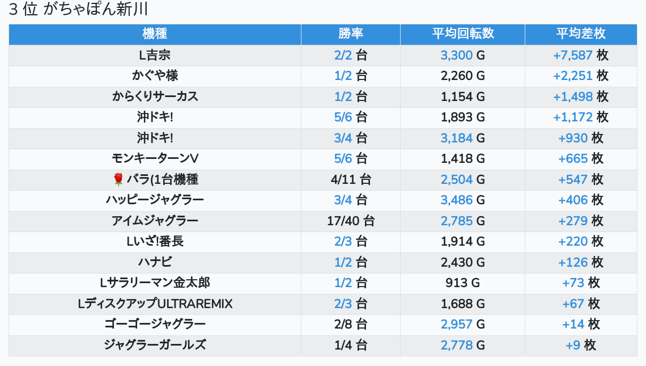Click the 2,957 spins for ゴーゴージャグラー

coord(456,324)
